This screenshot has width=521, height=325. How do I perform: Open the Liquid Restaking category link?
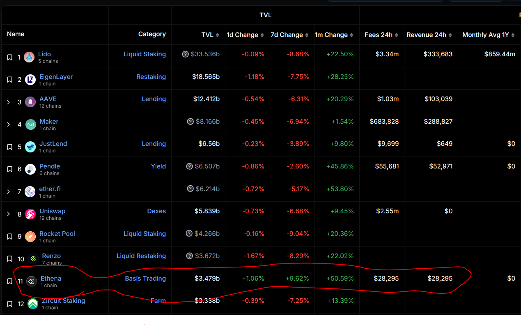141,256
